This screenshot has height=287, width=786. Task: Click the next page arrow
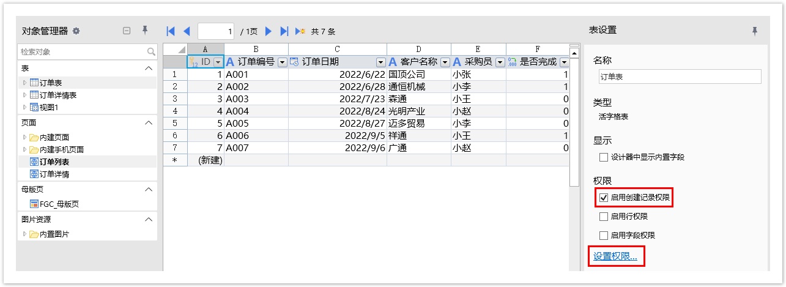coord(268,31)
